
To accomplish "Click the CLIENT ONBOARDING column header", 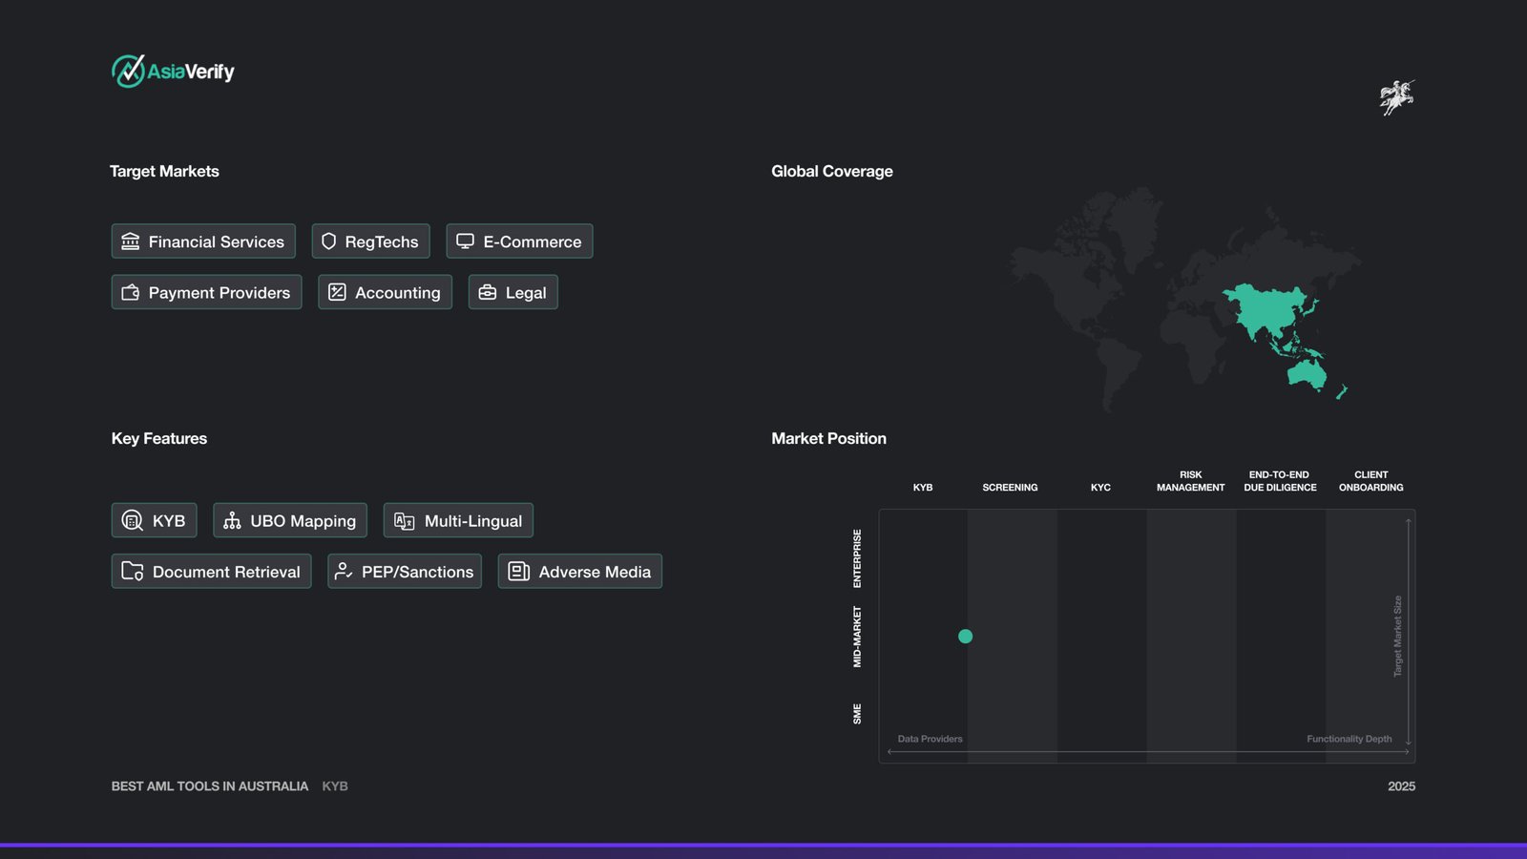I will (1370, 481).
